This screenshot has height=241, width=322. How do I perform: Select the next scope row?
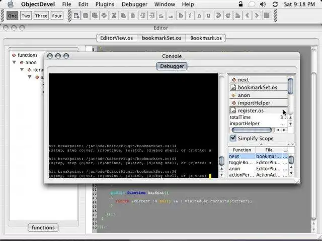tap(259, 80)
